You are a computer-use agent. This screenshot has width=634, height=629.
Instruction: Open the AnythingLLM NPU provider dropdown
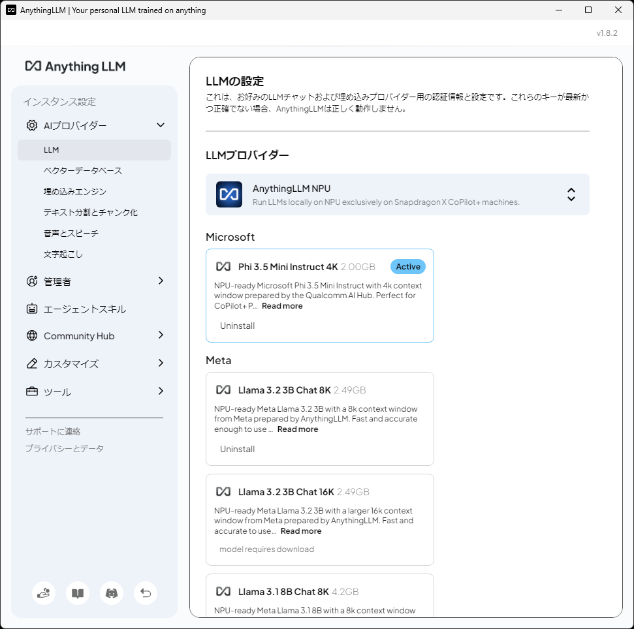(571, 194)
